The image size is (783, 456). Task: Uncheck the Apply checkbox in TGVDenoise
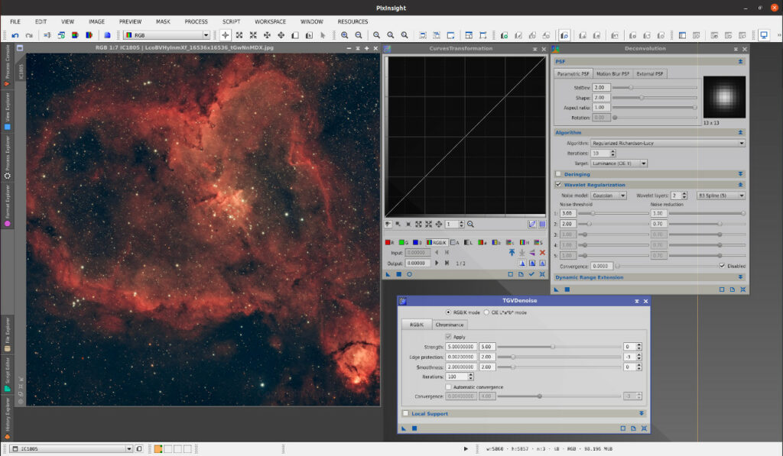(448, 337)
